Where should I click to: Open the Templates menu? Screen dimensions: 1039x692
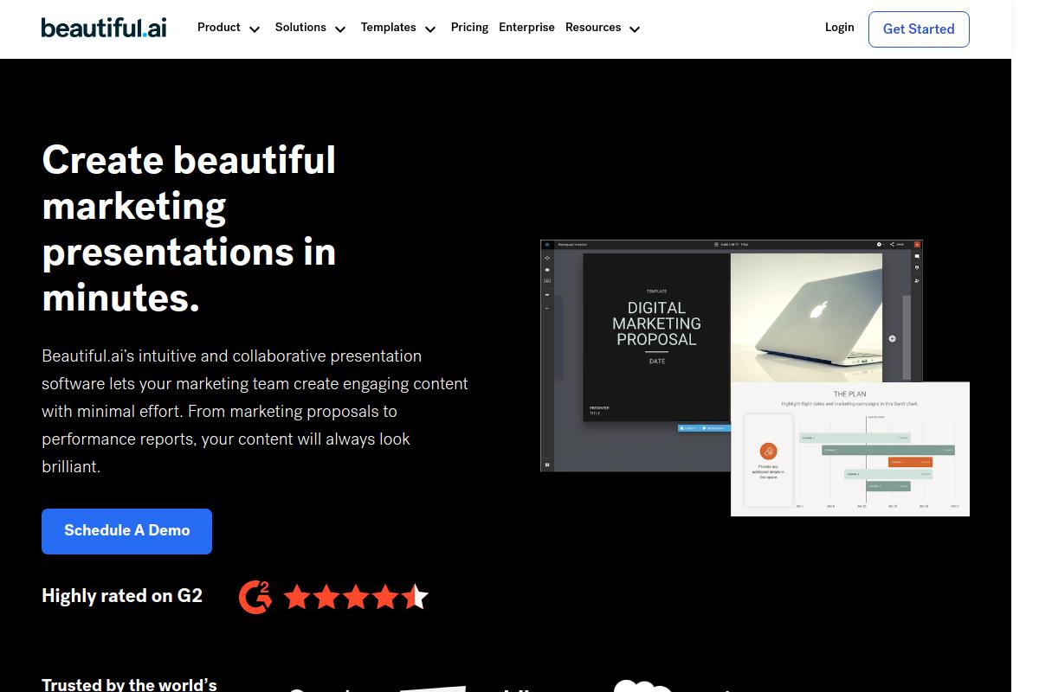(388, 28)
